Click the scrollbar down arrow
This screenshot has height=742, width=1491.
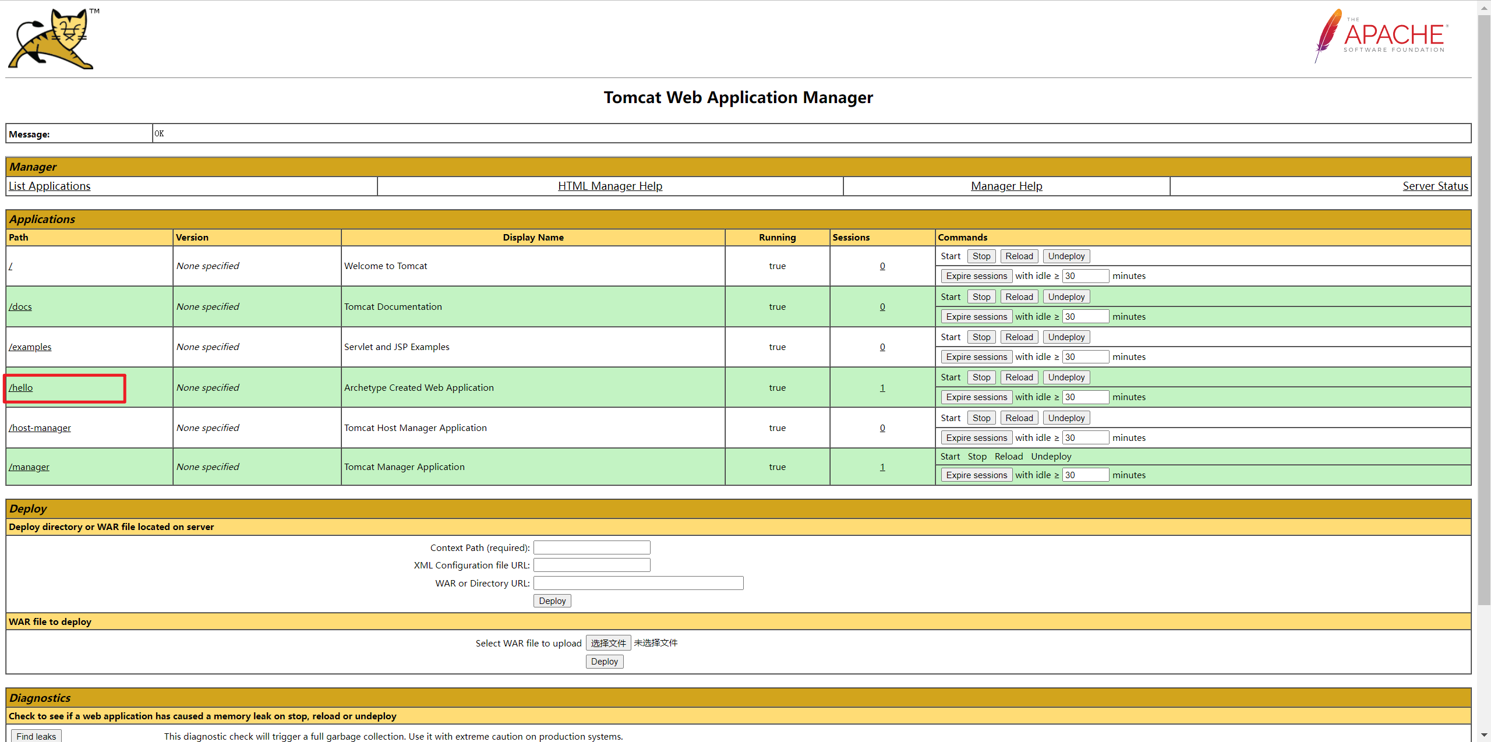pos(1484,736)
